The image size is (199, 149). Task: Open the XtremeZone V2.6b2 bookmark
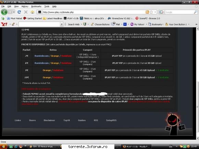121,18
